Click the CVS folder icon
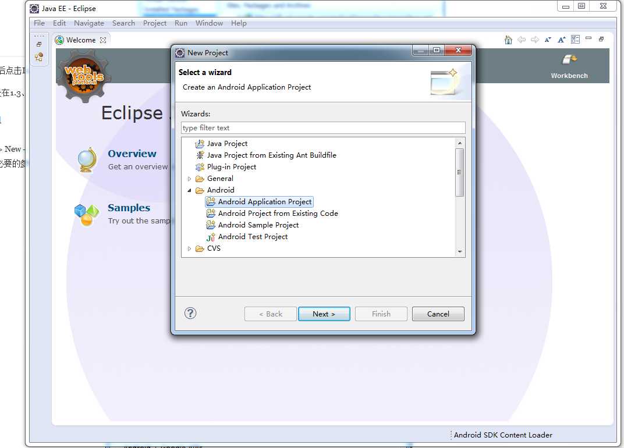 click(200, 248)
